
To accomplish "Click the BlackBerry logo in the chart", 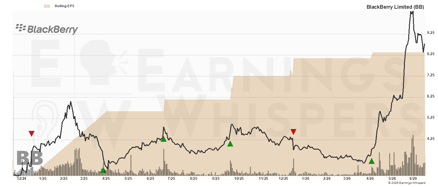I will (47, 29).
